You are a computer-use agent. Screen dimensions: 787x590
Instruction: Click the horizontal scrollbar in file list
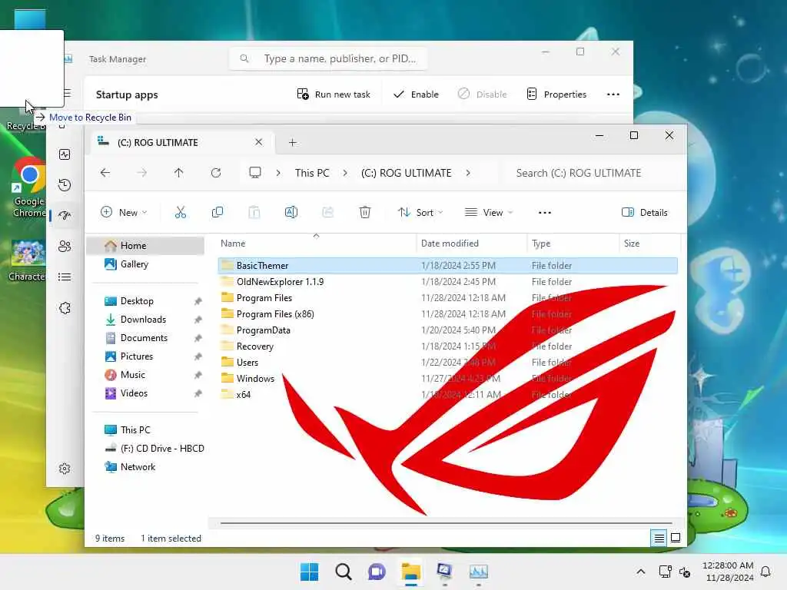point(446,522)
